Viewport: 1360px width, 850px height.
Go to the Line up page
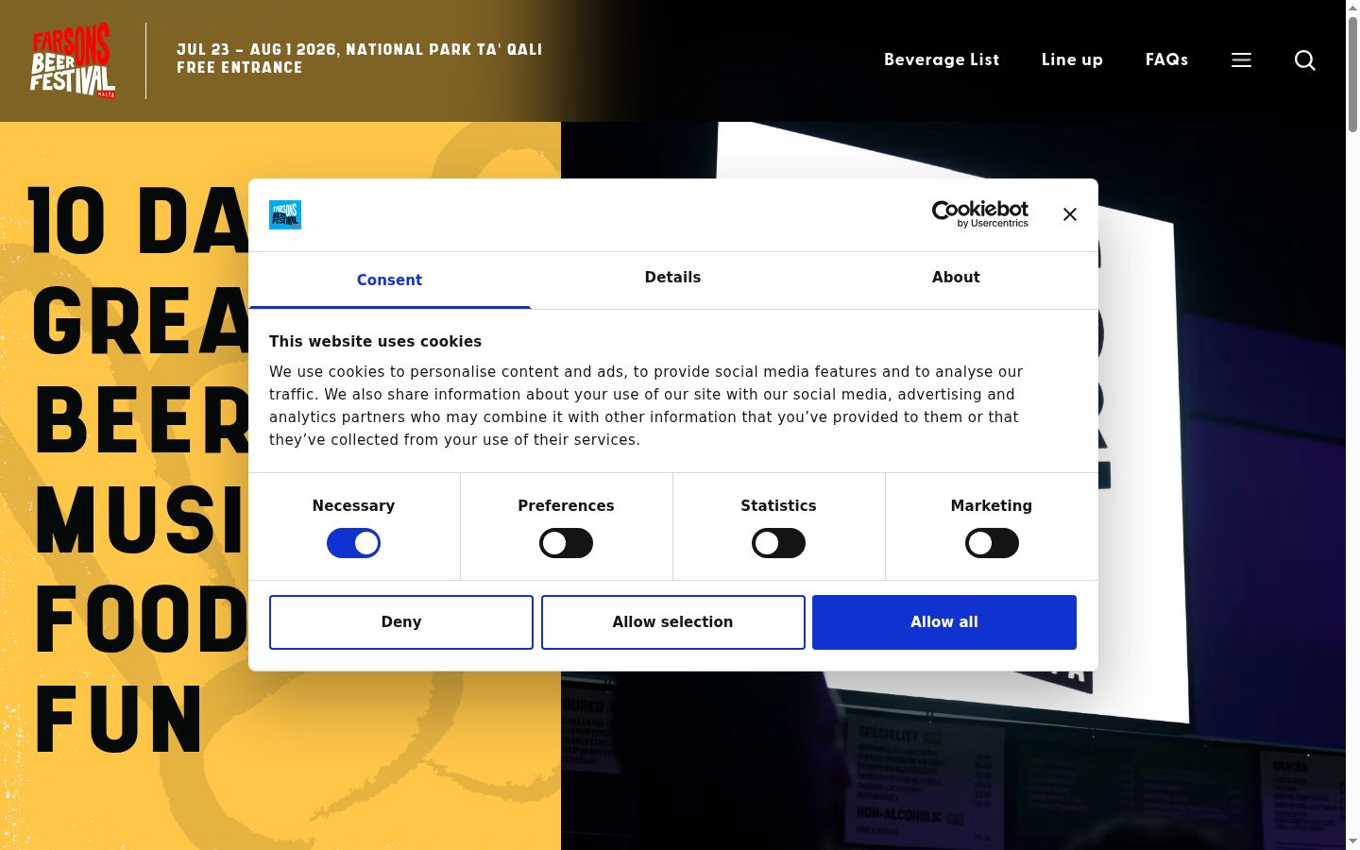pyautogui.click(x=1072, y=59)
